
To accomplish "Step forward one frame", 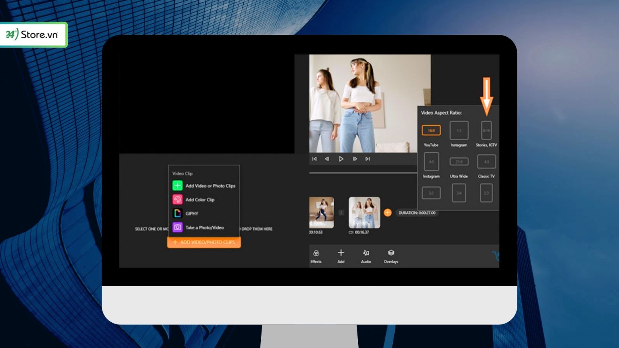I will (x=354, y=159).
